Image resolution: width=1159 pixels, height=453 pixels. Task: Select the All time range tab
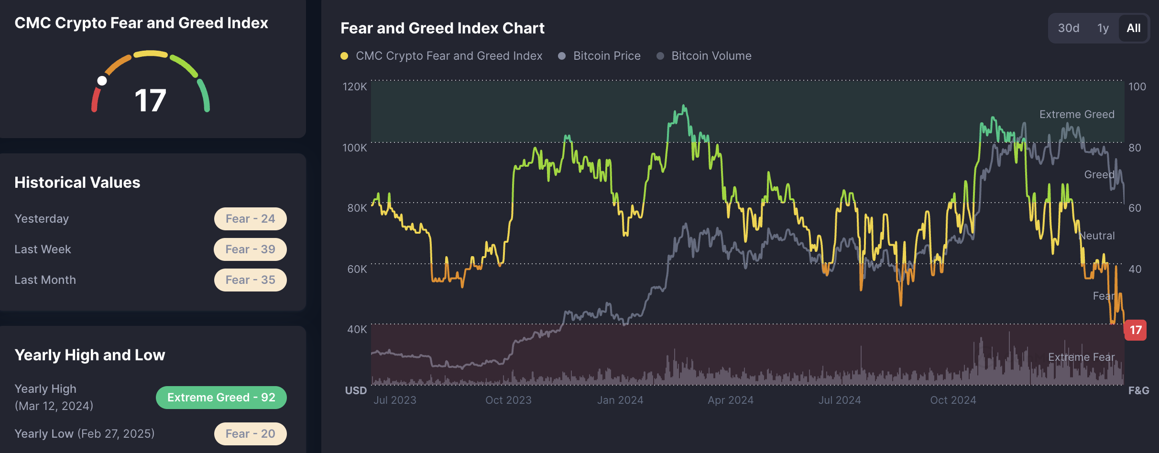[x=1133, y=28]
